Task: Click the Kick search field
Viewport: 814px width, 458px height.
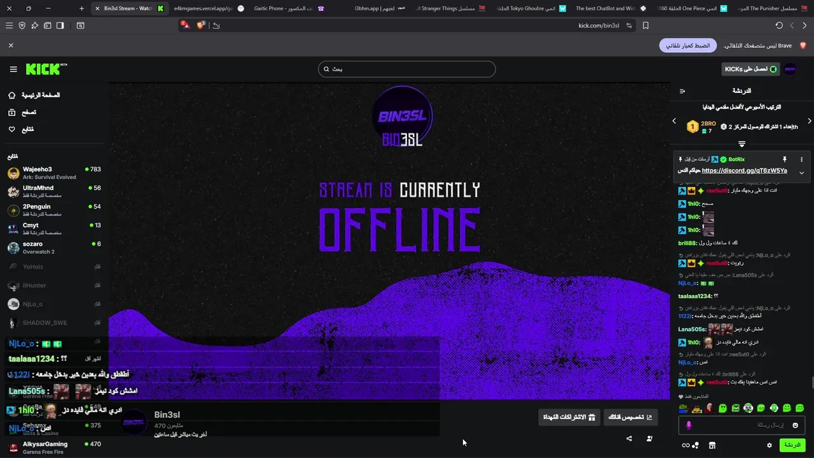Action: (x=407, y=69)
